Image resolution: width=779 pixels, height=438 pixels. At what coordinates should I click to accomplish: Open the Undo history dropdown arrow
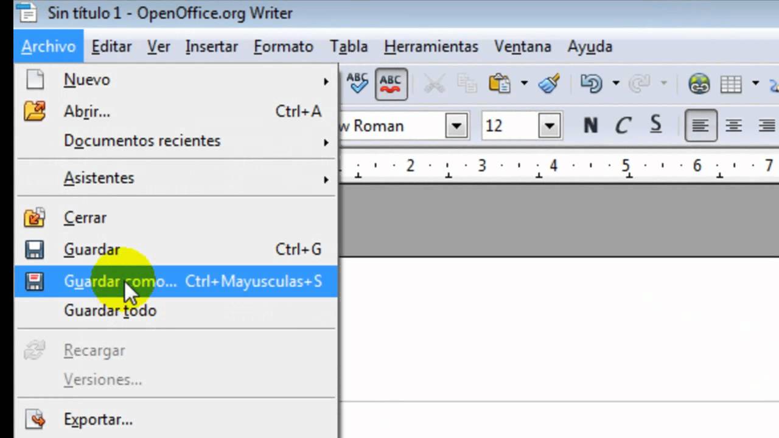[x=615, y=83]
